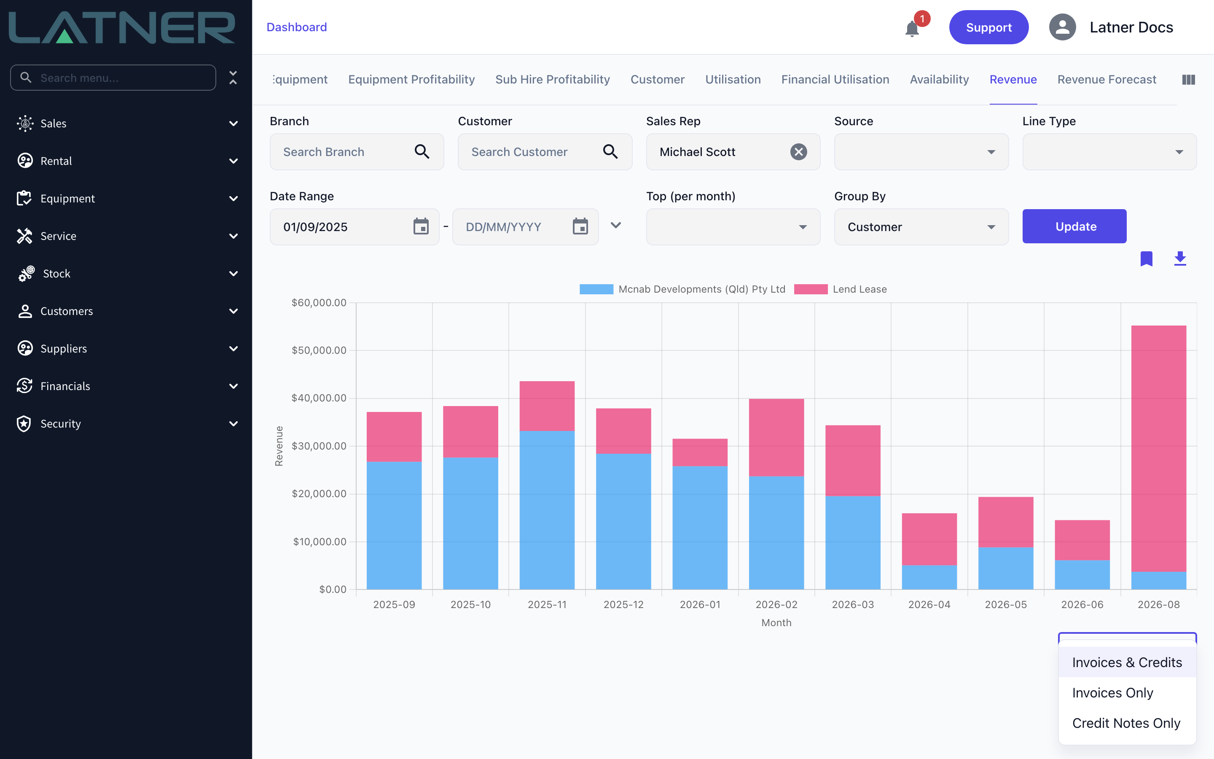The image size is (1214, 759).
Task: Click the Financials dollar icon
Action: [x=24, y=386]
